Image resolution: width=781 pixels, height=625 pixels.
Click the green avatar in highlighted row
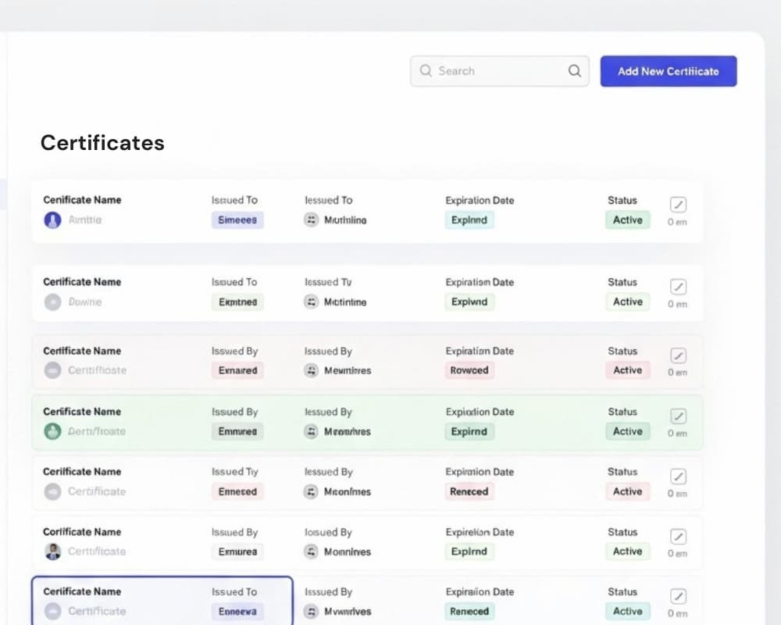(52, 431)
